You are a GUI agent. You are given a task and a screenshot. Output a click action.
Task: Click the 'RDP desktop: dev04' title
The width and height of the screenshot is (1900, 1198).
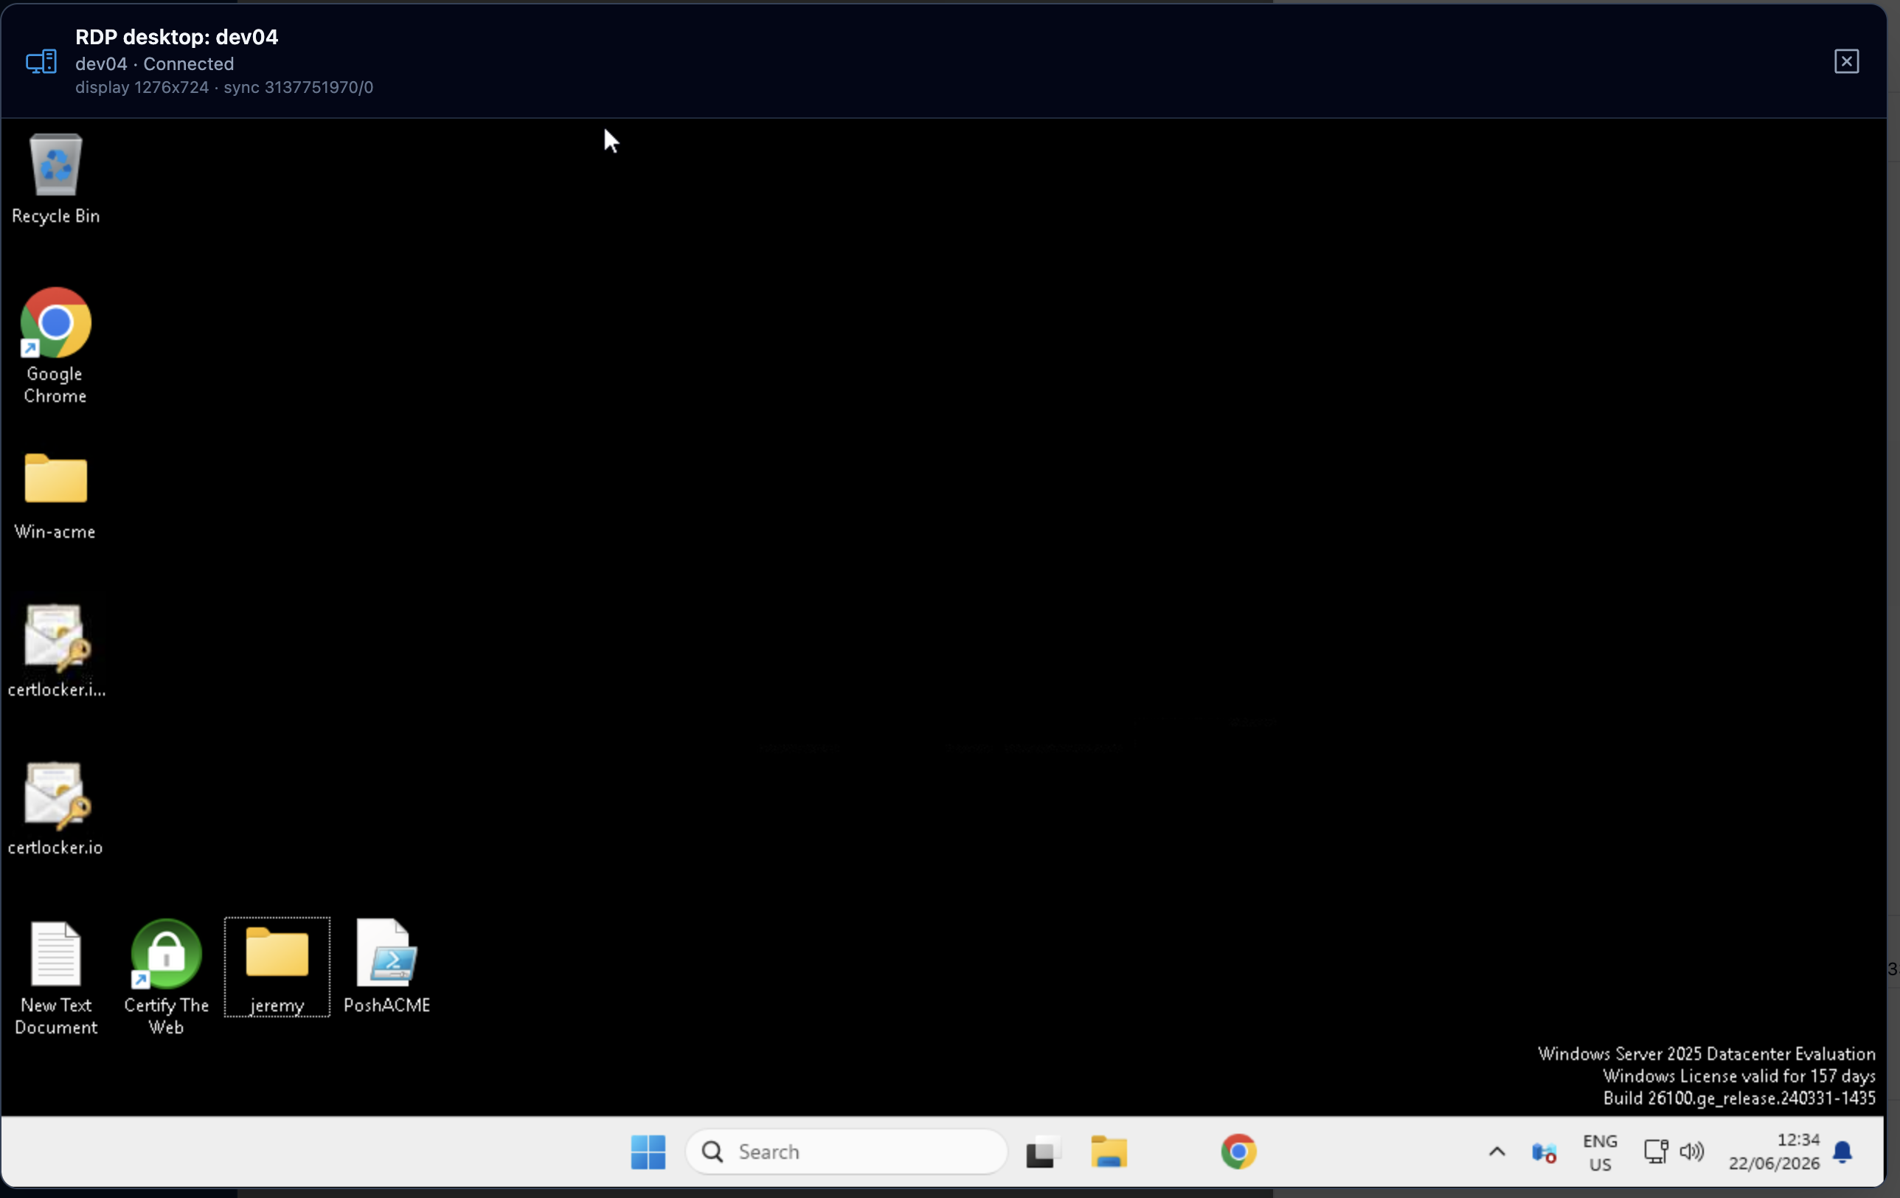[x=177, y=37]
